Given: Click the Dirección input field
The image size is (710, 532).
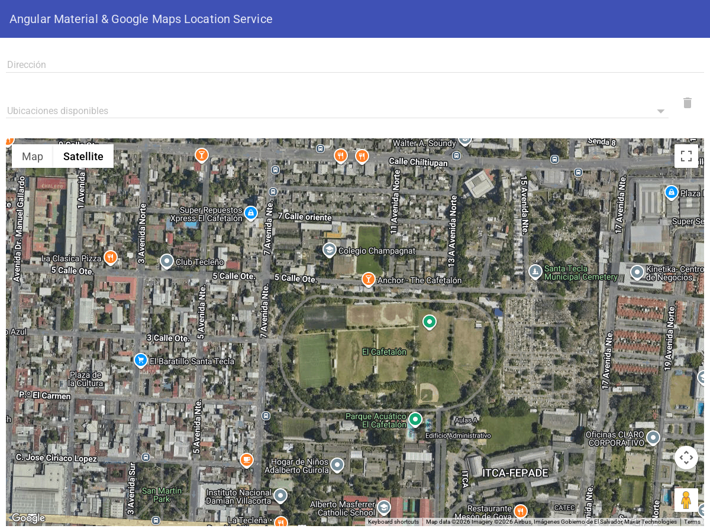Looking at the screenshot, I should point(355,64).
